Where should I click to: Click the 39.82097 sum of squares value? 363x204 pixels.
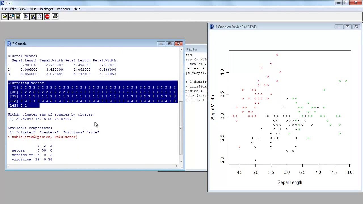[x=25, y=119]
